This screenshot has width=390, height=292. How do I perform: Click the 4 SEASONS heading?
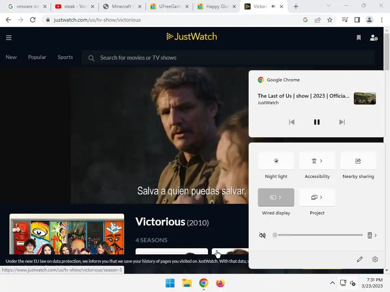[152, 240]
